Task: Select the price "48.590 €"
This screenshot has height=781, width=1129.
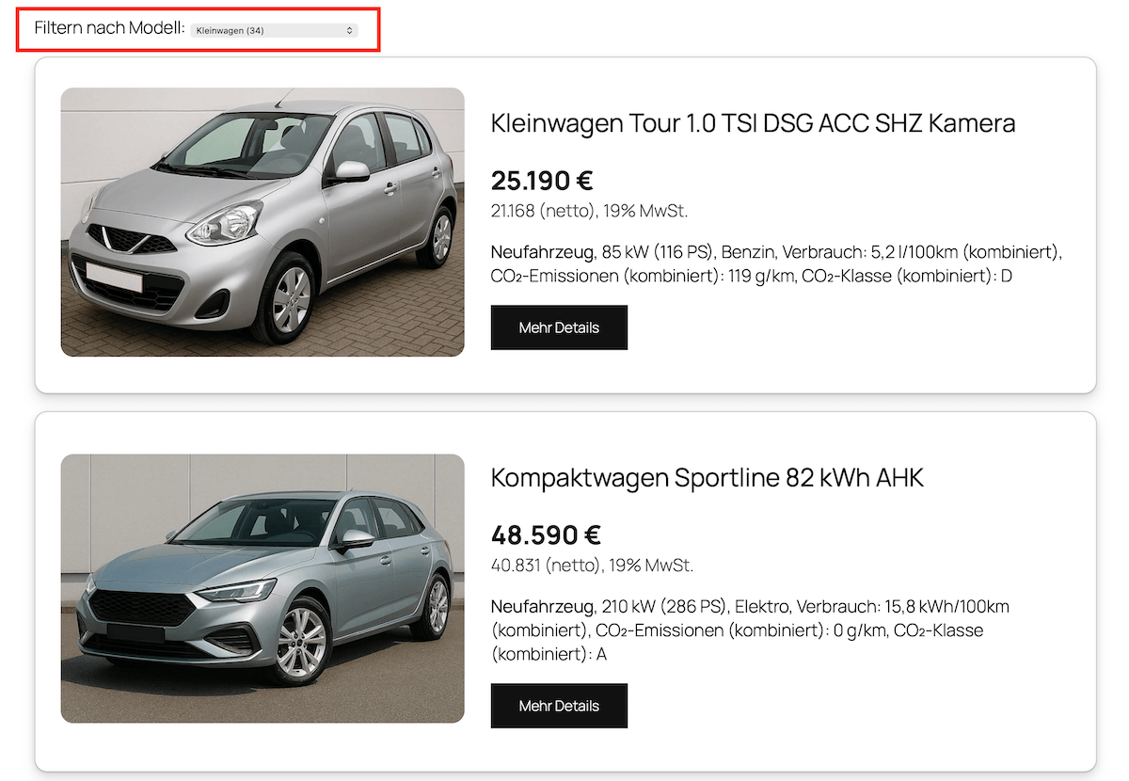Action: [545, 534]
